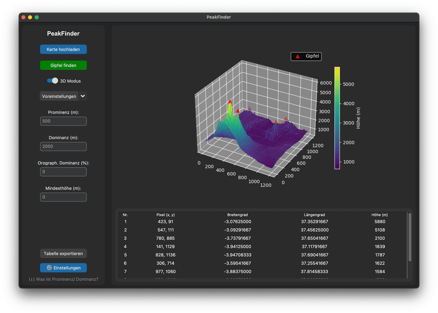Click the gear icon on Einstellungen button
The width and height of the screenshot is (438, 313).
coord(49,268)
